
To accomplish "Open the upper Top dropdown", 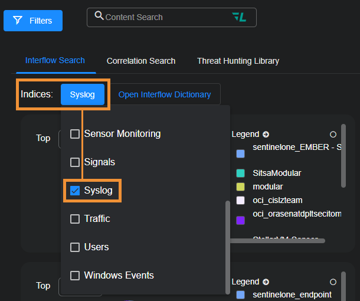I will coord(60,139).
